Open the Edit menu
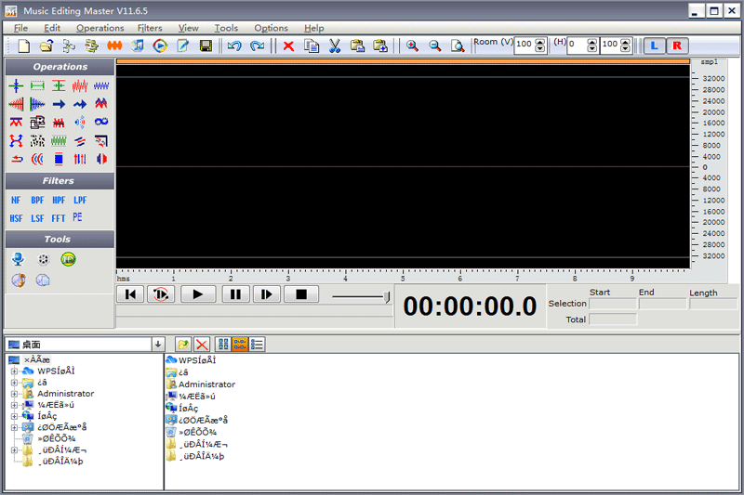 tap(52, 28)
